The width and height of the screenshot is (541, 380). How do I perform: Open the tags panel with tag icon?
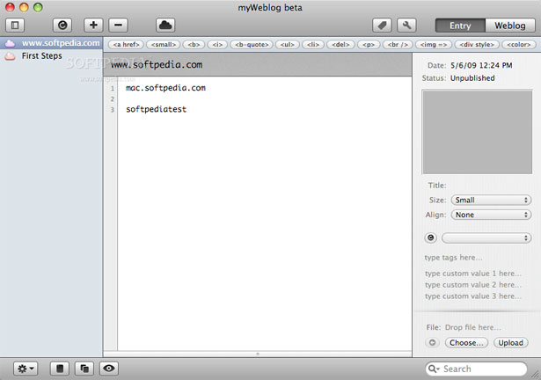382,26
